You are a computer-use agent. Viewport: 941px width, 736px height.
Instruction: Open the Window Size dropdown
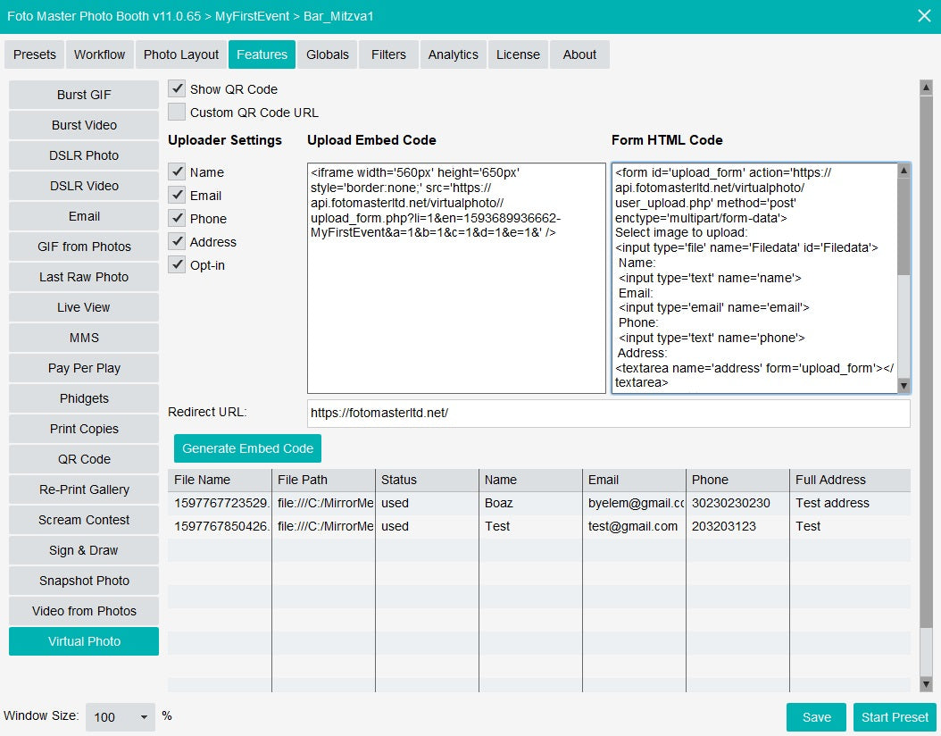coord(120,716)
